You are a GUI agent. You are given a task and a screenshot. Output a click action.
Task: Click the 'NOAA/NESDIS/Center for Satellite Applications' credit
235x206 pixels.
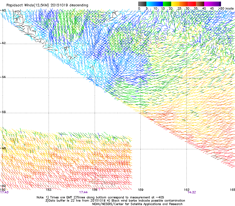click(127, 204)
